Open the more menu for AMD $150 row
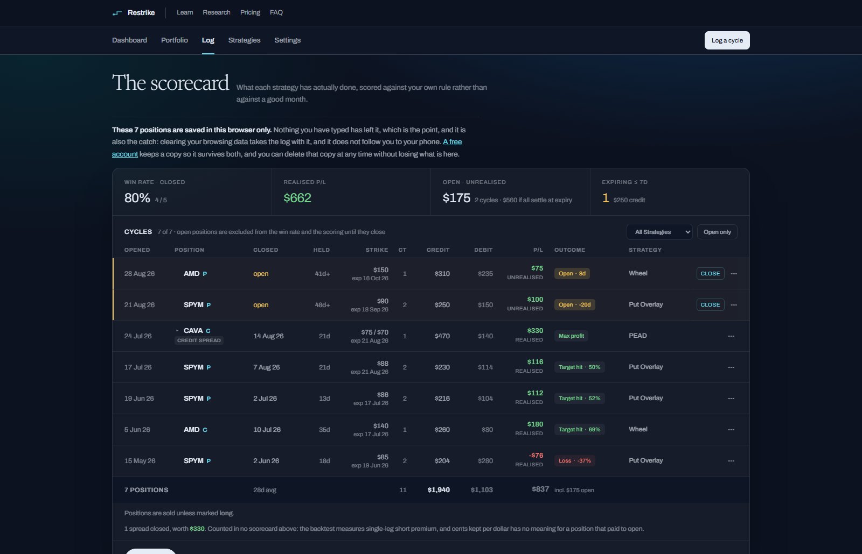The width and height of the screenshot is (862, 554). [734, 274]
